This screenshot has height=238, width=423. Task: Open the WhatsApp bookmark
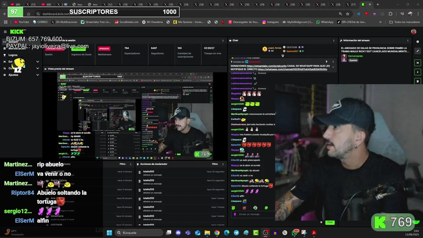tap(325, 22)
